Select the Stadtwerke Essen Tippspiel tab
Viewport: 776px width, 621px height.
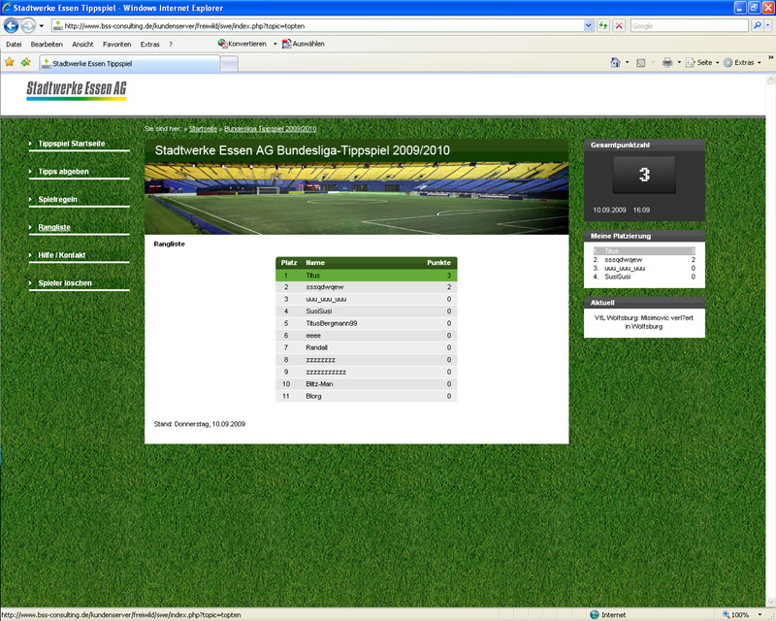click(130, 63)
